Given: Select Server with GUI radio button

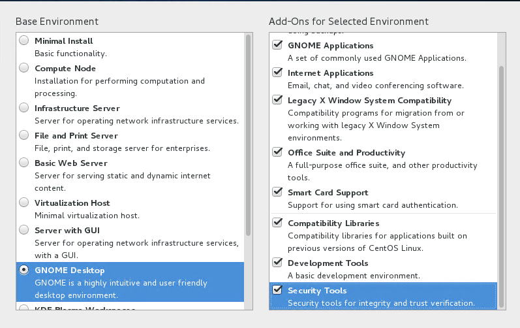Looking at the screenshot, I should pyautogui.click(x=24, y=230).
